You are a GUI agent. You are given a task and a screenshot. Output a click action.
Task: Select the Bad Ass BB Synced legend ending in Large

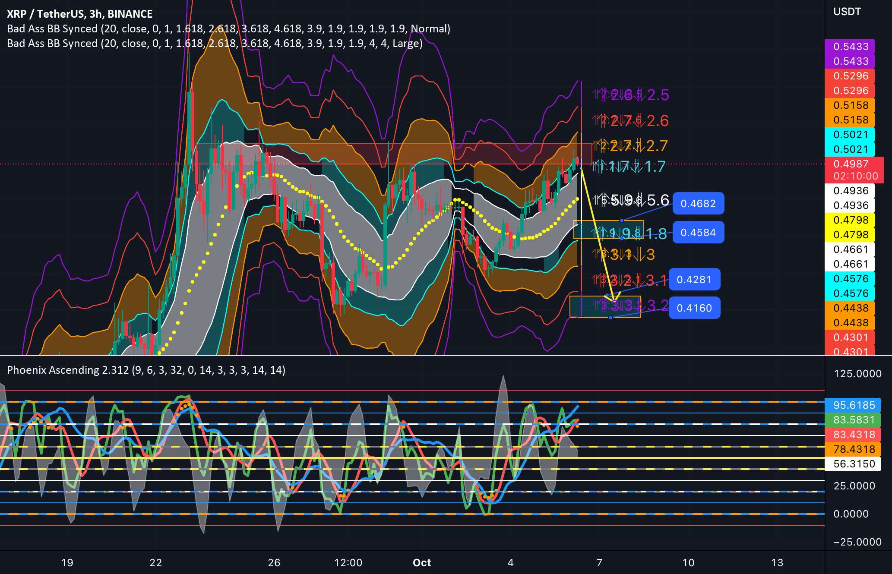pos(215,43)
